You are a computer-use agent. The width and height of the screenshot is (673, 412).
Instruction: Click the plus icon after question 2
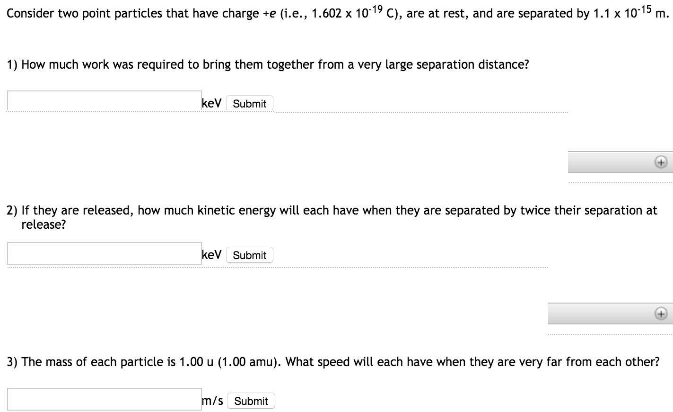click(x=660, y=313)
